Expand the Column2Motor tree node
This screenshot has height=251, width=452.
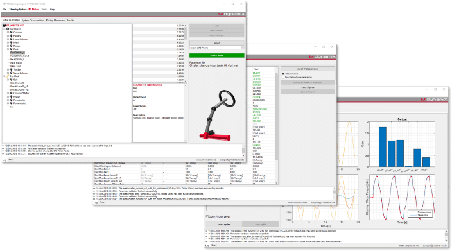pyautogui.click(x=8, y=93)
